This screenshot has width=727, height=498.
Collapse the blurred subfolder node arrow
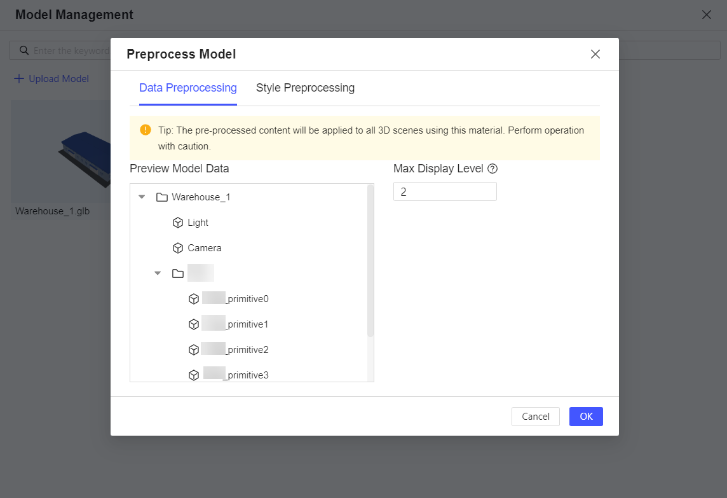point(158,273)
